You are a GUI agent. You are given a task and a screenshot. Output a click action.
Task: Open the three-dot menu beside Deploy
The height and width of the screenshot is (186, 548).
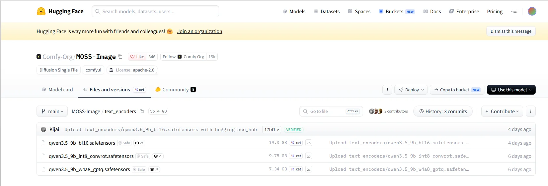point(387,90)
